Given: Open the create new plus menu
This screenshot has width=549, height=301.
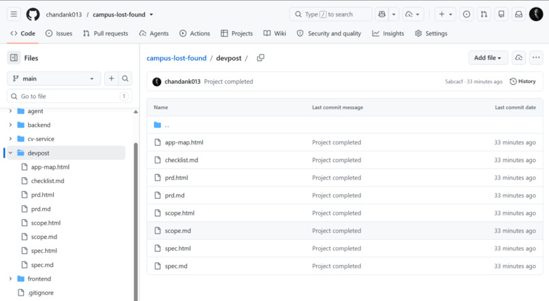Looking at the screenshot, I should point(445,14).
